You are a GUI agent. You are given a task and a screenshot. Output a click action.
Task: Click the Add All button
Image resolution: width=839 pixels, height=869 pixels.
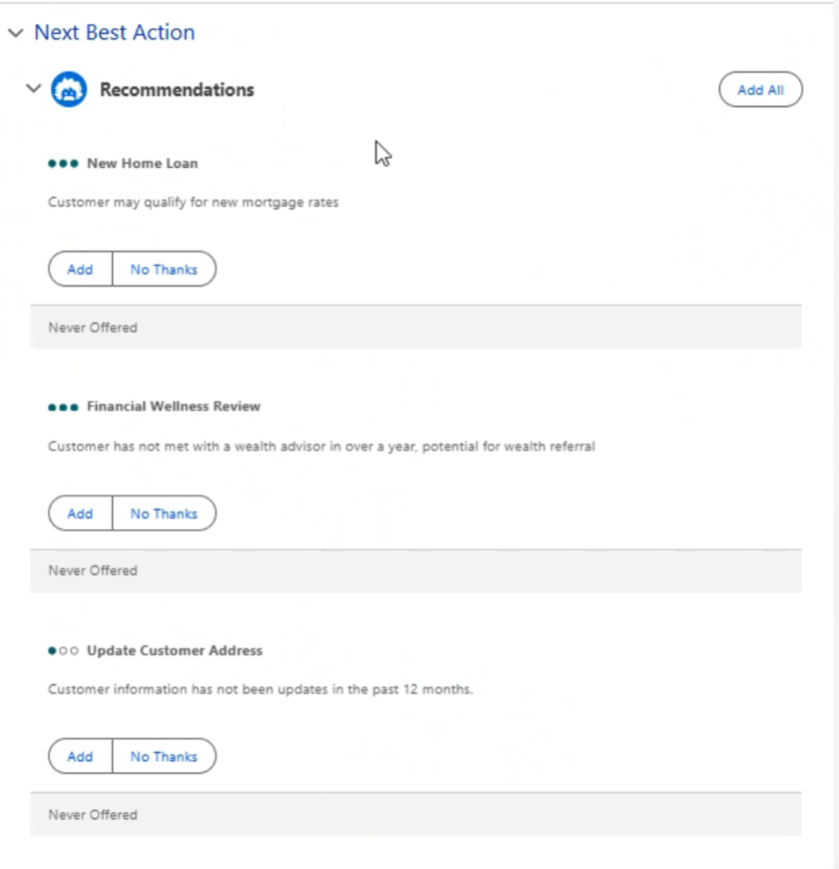[760, 90]
